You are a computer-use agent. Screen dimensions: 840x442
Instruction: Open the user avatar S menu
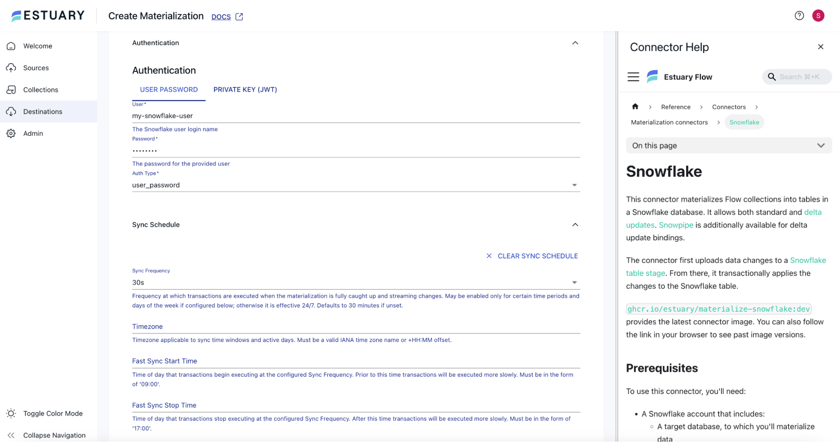[x=818, y=16]
